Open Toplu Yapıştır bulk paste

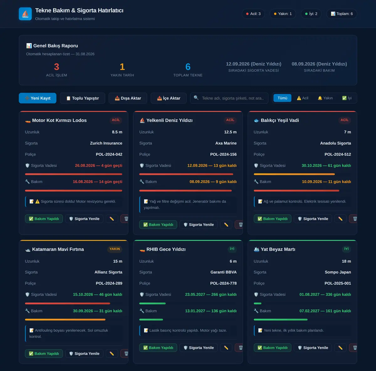83,98
